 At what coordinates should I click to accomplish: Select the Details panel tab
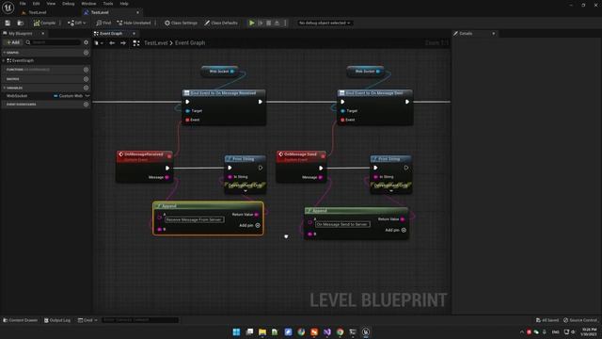pos(466,34)
